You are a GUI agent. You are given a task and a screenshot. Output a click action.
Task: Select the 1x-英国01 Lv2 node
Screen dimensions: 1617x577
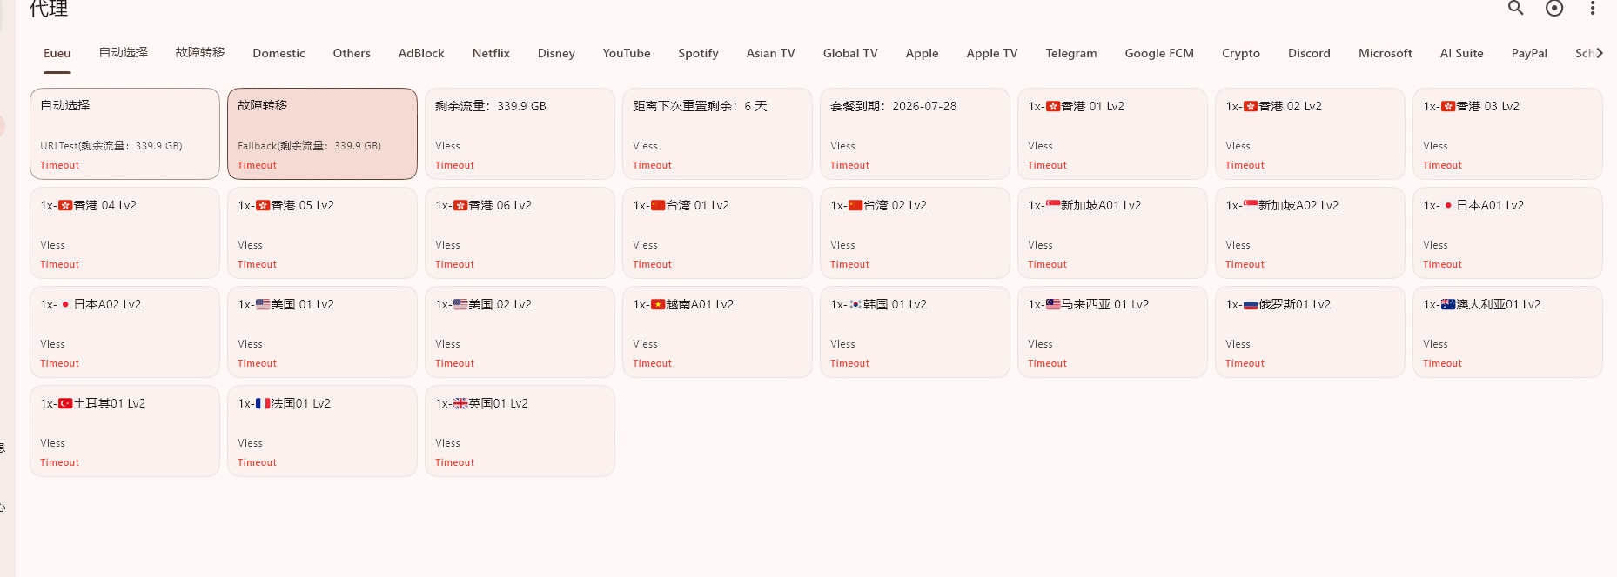point(520,431)
